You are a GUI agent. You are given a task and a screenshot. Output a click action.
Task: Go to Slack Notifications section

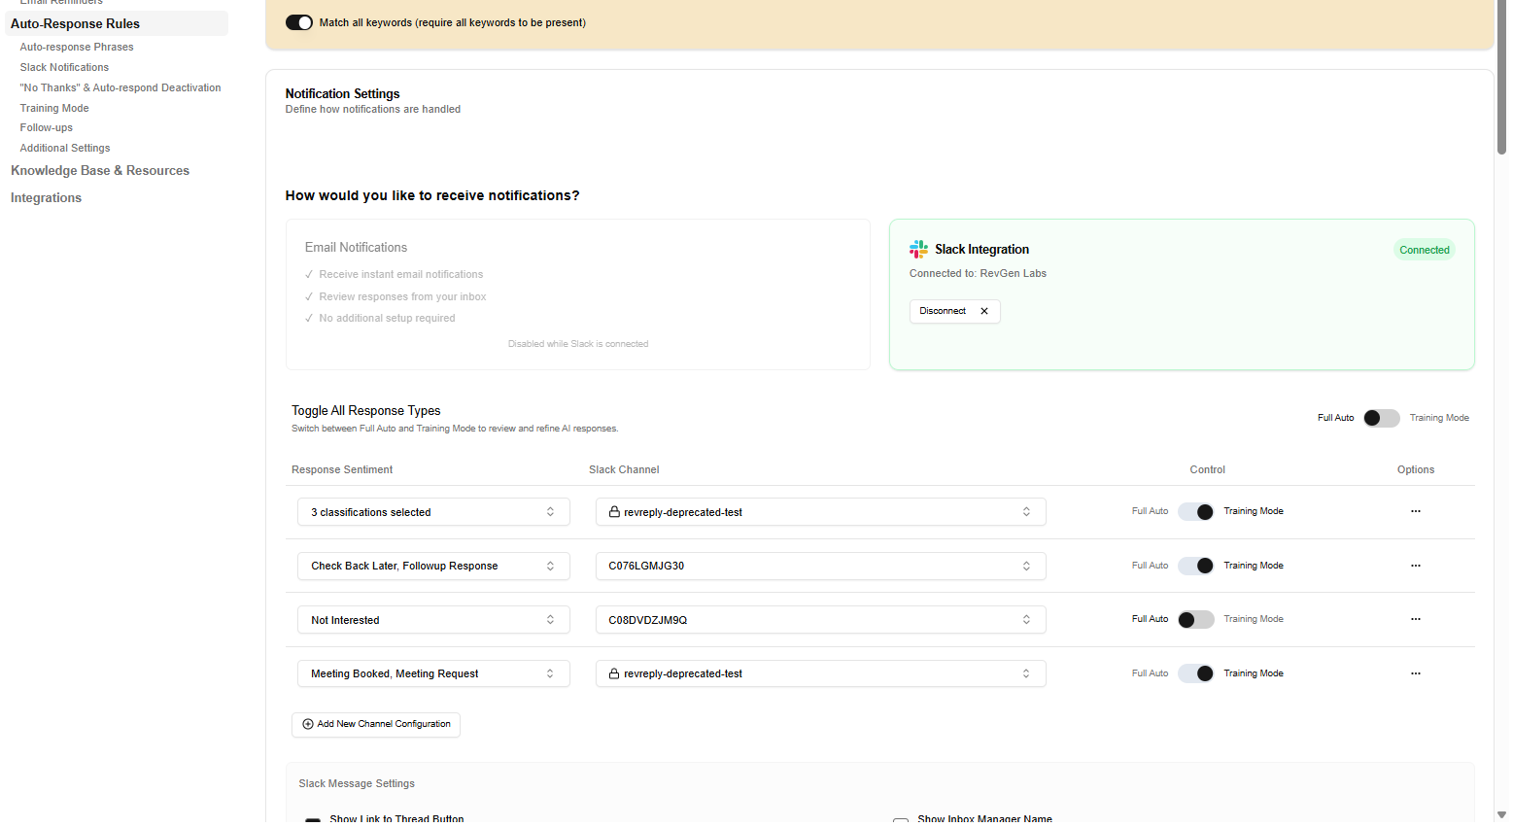(64, 67)
